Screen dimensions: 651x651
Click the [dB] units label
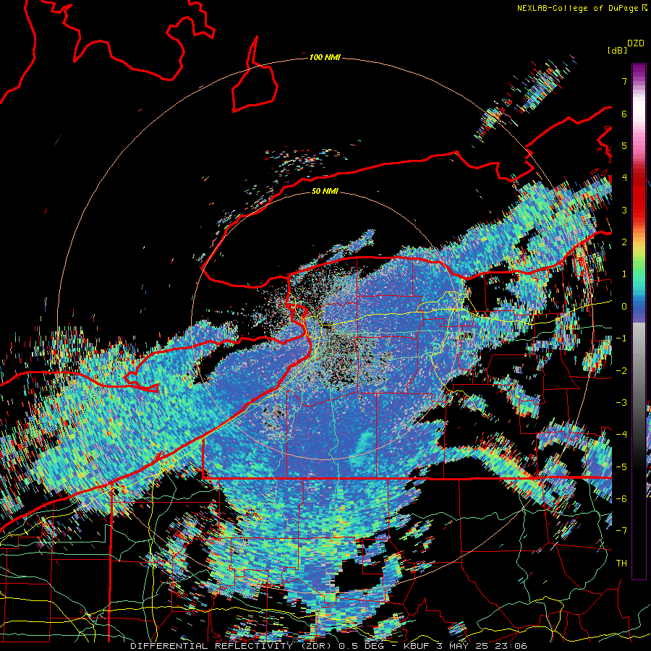point(617,50)
